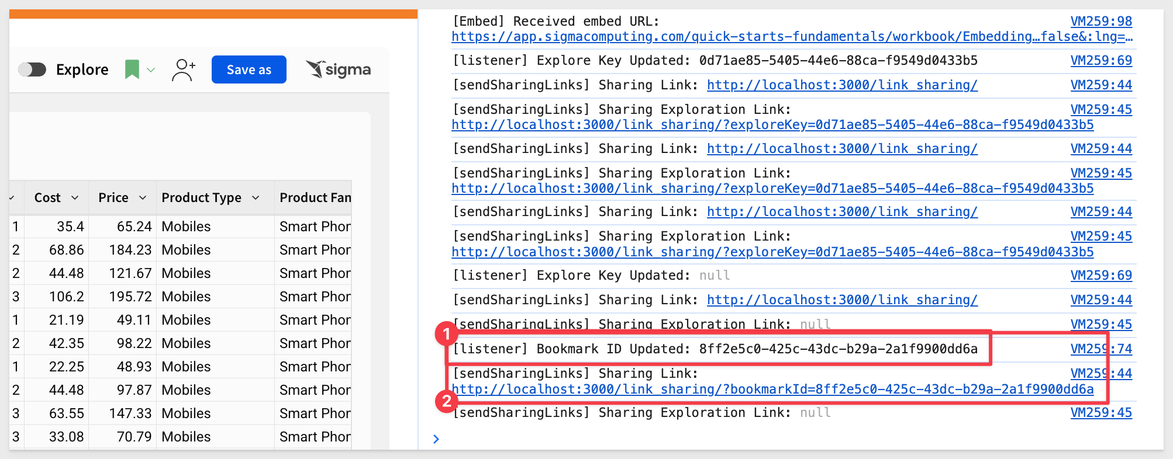Open the bookmarkId sharing link URL
Image resolution: width=1173 pixels, height=459 pixels.
(772, 390)
